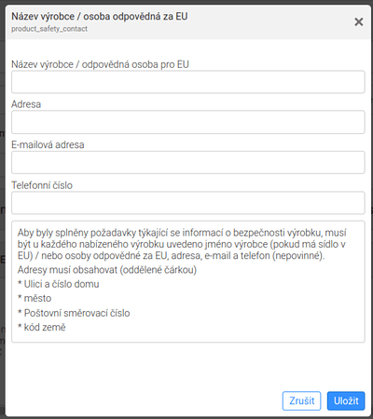Click the Adresa field label
The height and width of the screenshot is (419, 373).
point(26,104)
